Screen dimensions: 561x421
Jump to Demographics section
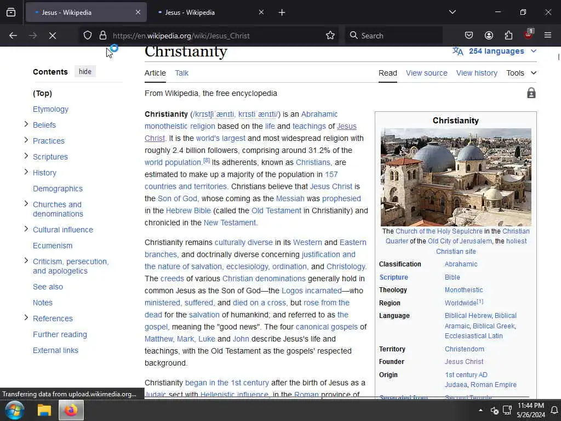coord(58,189)
